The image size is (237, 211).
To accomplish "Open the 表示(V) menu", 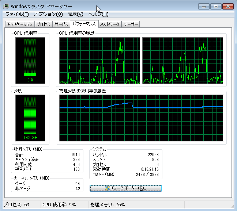I will point(75,14).
